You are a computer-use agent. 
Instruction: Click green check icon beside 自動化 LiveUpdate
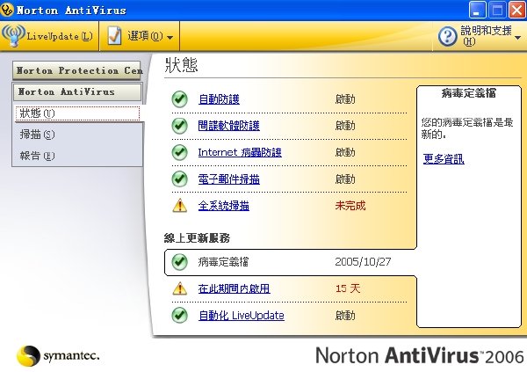click(180, 315)
